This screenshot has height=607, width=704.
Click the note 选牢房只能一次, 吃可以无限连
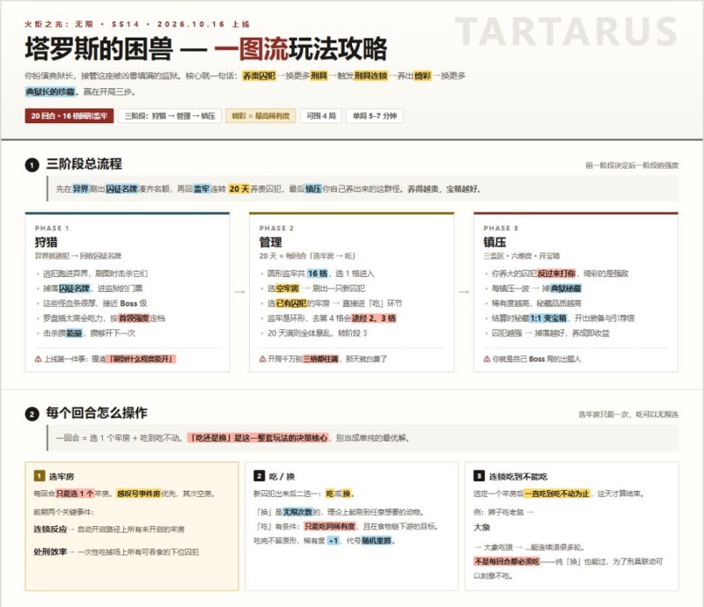click(x=628, y=414)
